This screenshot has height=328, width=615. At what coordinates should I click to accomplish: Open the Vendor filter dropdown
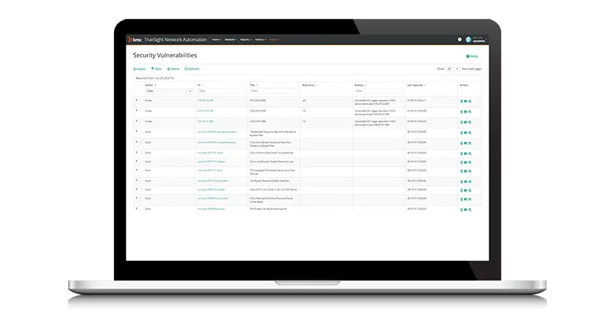pyautogui.click(x=169, y=91)
